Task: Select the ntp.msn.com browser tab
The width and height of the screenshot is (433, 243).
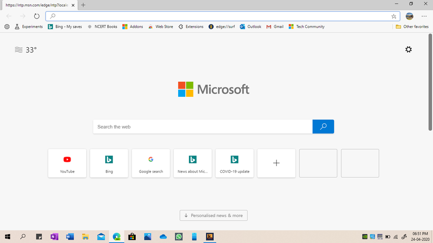Action: click(40, 5)
